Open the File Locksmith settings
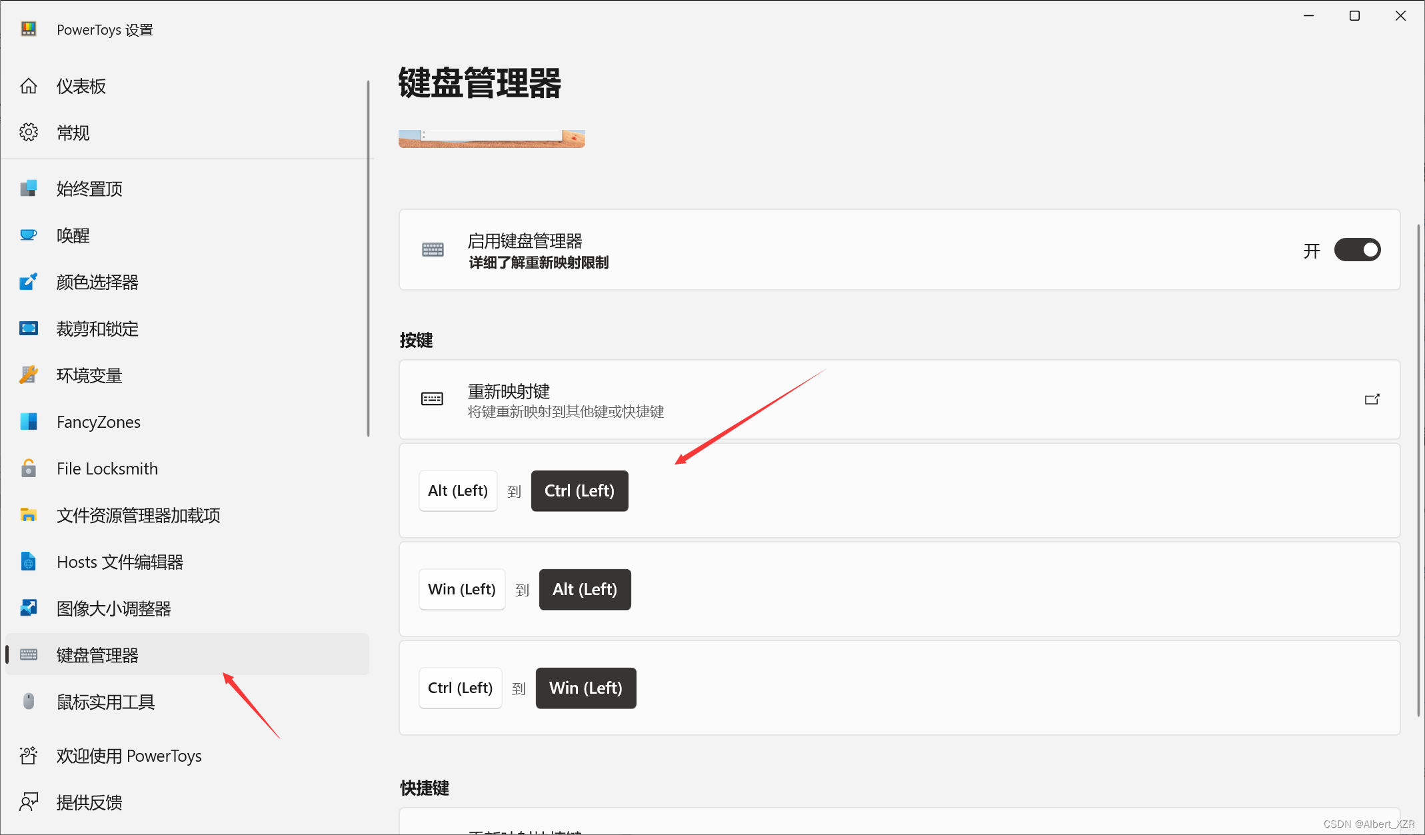Screen dimensions: 1425x835 tap(107, 468)
